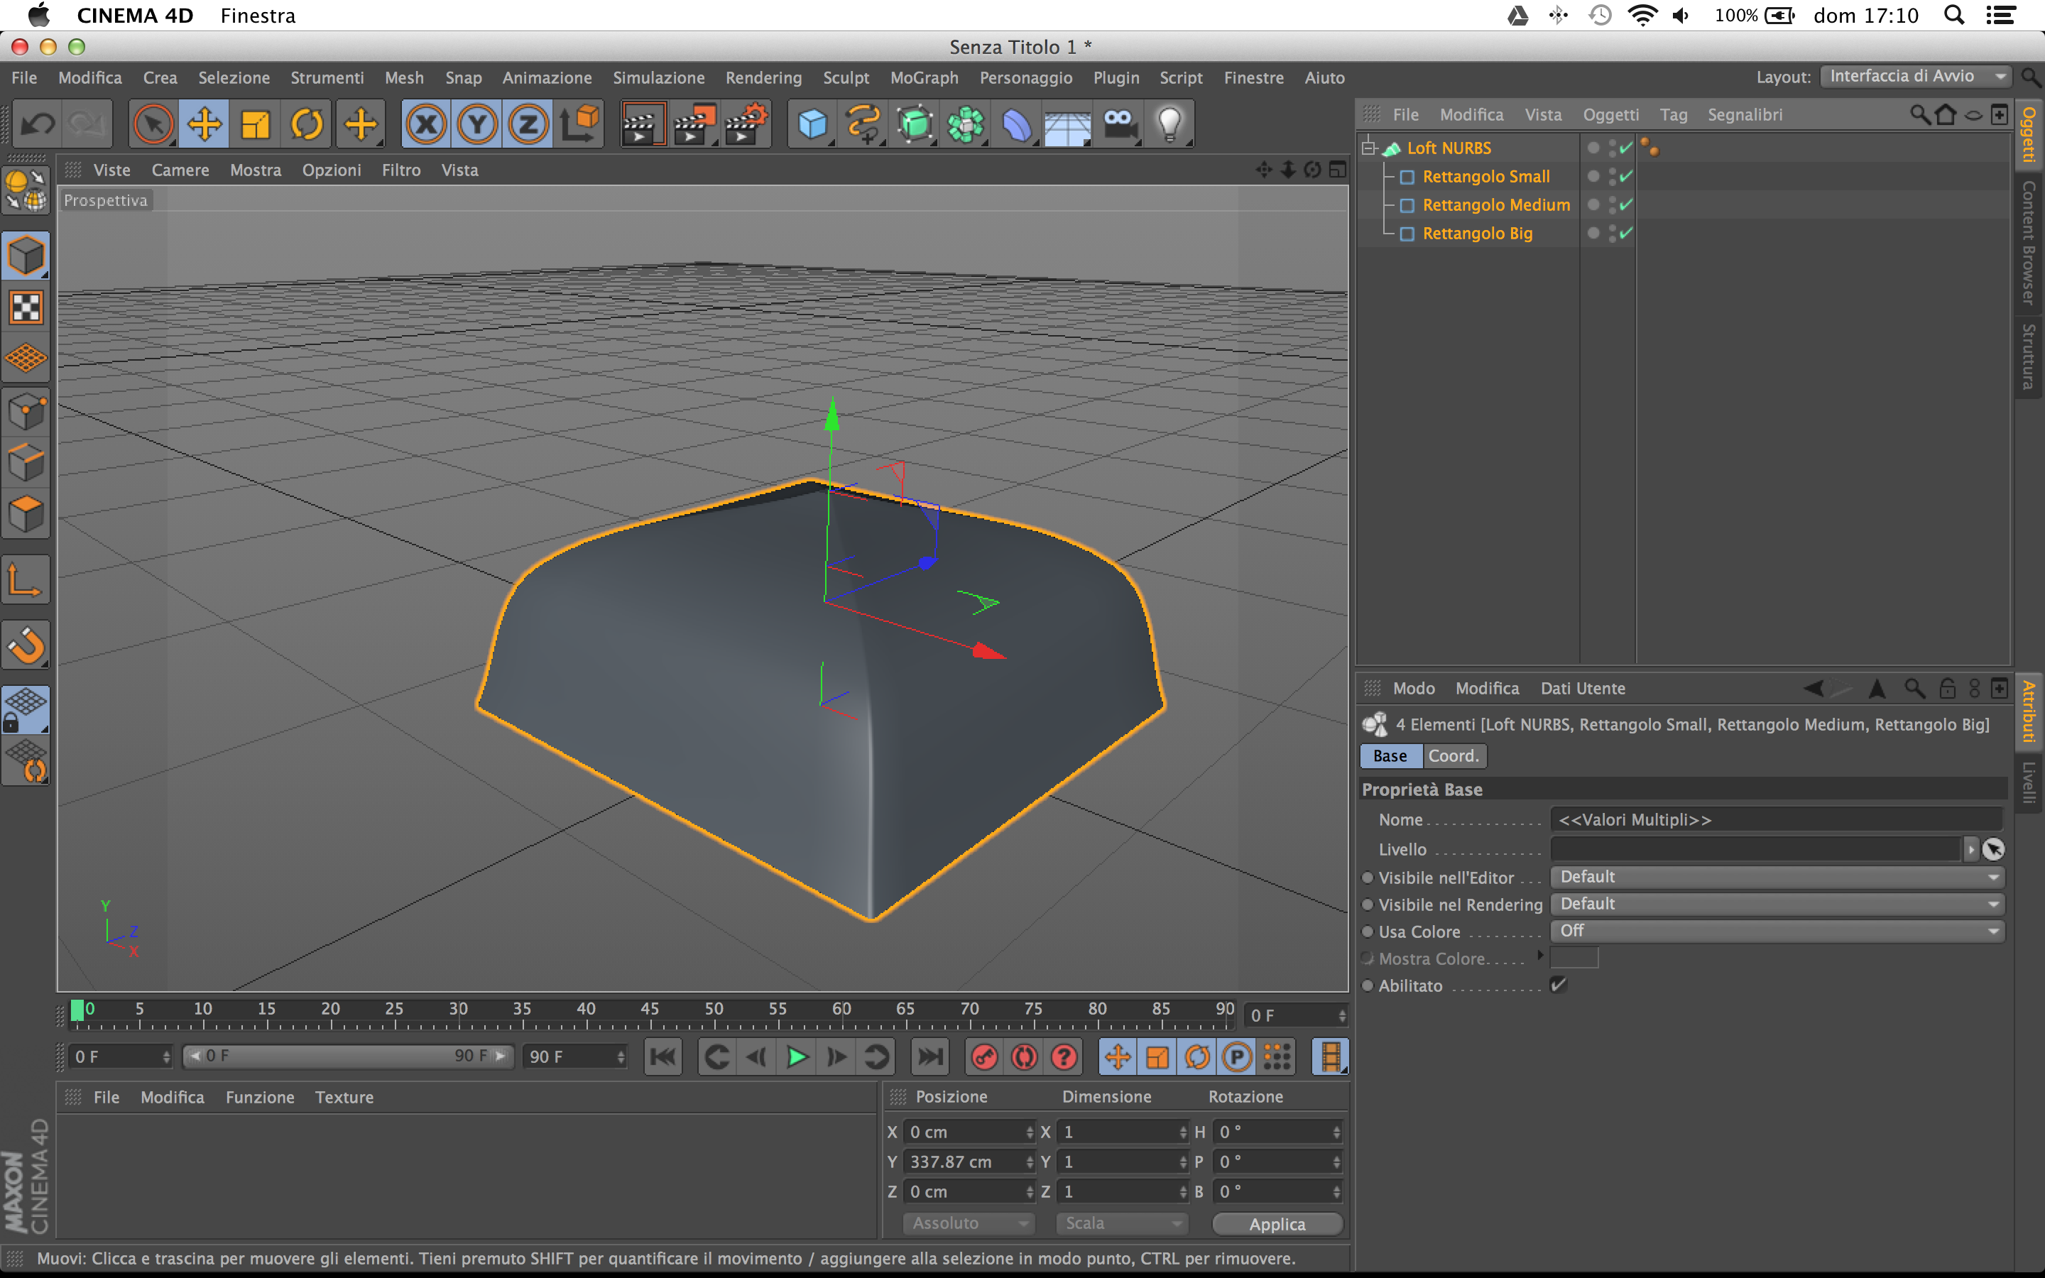Toggle the Abilitato checkbox
This screenshot has width=2045, height=1278.
point(1559,985)
